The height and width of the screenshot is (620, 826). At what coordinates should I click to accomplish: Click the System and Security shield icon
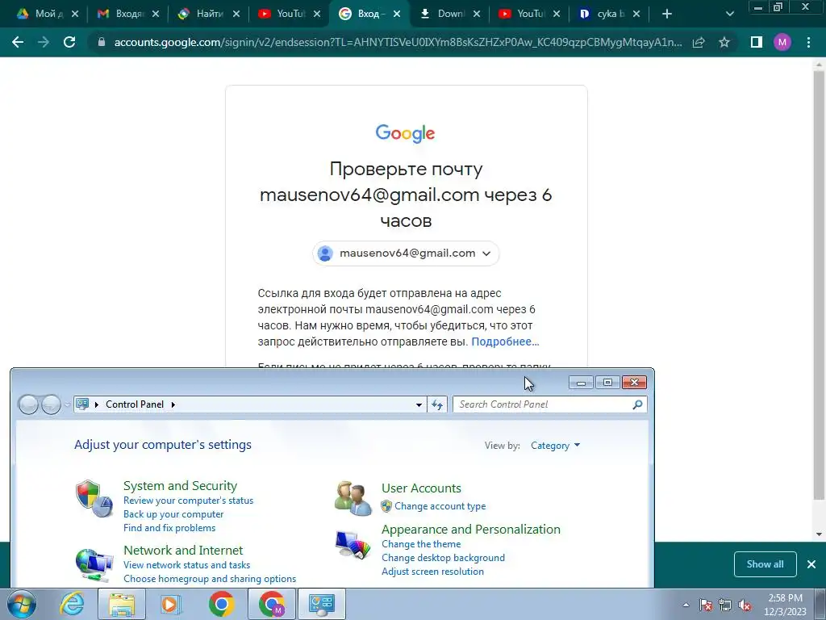click(94, 498)
